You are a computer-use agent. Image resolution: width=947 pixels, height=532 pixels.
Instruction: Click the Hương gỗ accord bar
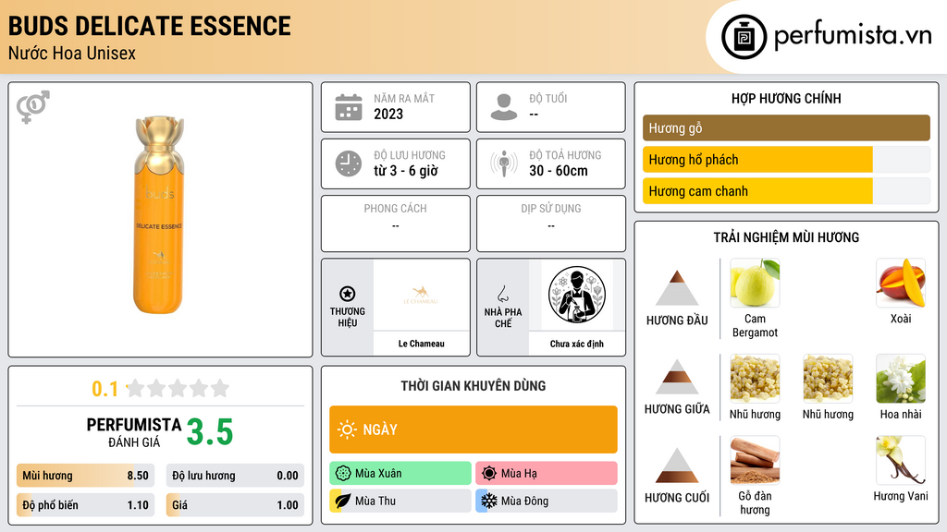tap(786, 127)
